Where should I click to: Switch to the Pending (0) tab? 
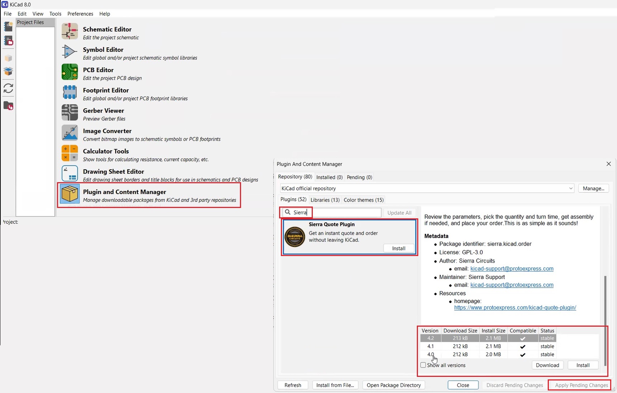359,177
